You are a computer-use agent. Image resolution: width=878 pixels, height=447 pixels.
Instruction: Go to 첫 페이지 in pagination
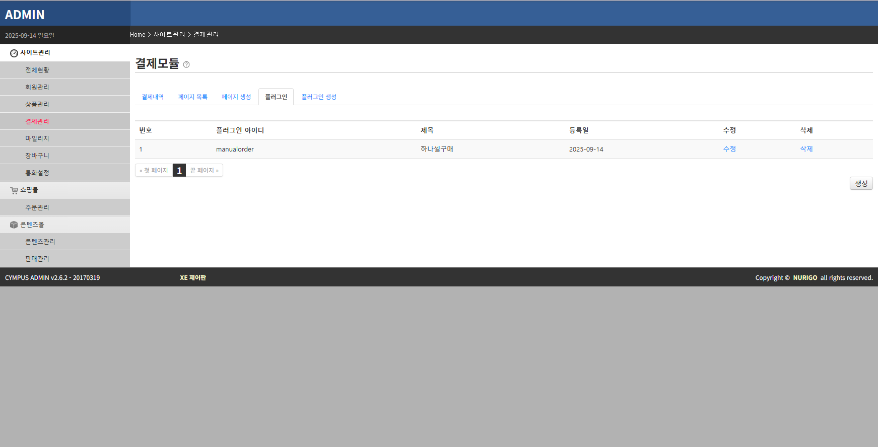click(x=154, y=171)
